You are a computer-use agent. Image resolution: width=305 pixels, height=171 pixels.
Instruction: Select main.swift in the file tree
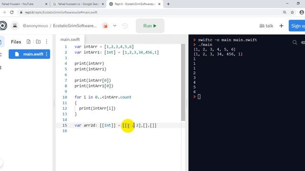(30, 54)
